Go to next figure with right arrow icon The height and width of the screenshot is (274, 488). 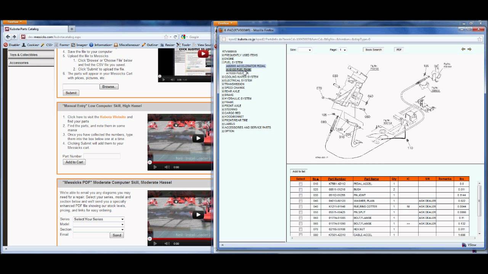pos(469,49)
